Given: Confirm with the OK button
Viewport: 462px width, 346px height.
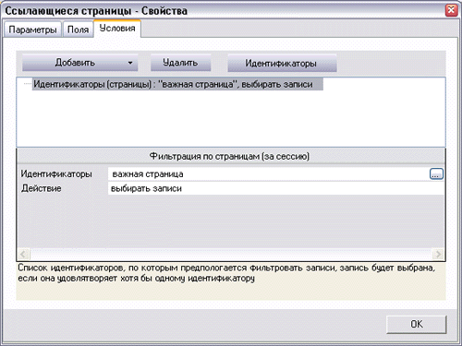Looking at the screenshot, I should 417,324.
